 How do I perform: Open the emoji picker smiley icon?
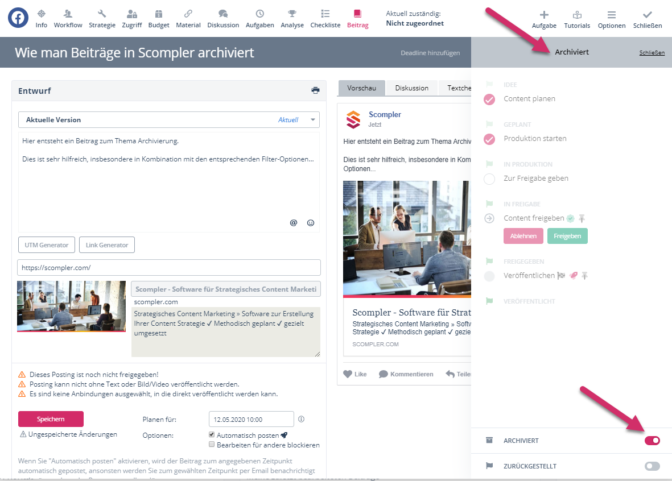coord(311,223)
